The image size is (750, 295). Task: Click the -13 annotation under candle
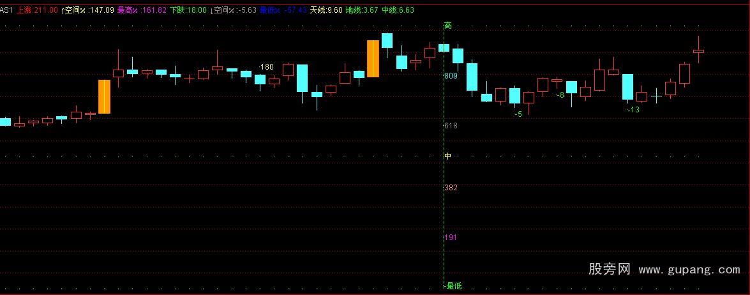[x=632, y=110]
